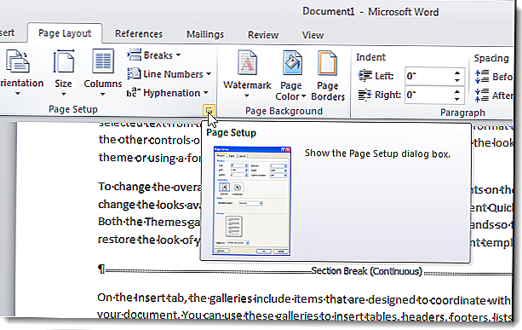Viewport: 522px width, 330px height.
Task: Click the line starting 'To change the overa'
Action: coord(150,187)
